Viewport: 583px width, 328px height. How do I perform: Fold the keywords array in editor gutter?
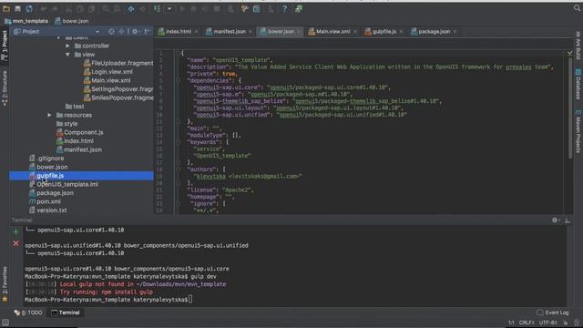178,142
